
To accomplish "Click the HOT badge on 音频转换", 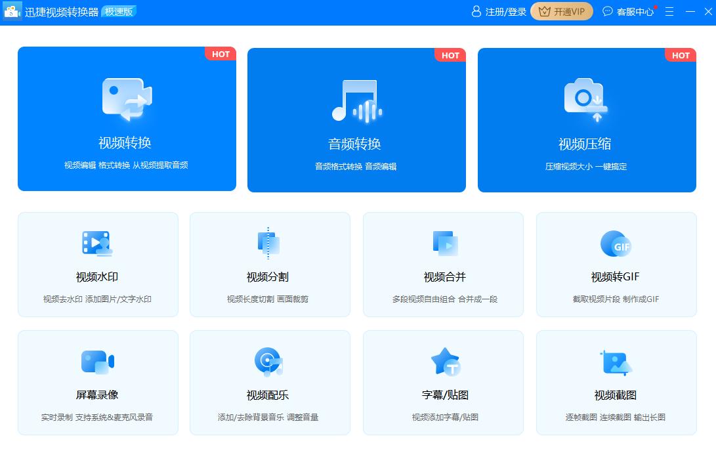I will (x=450, y=55).
